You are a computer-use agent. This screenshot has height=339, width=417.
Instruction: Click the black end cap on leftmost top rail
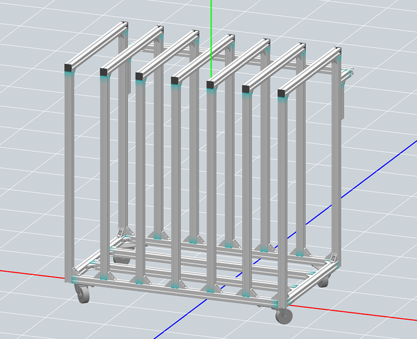tap(69, 67)
